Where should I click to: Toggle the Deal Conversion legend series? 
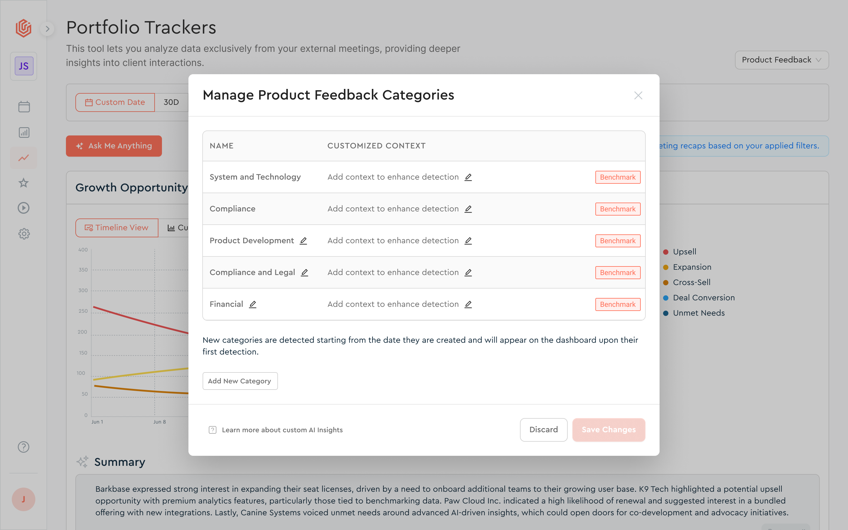pos(703,298)
